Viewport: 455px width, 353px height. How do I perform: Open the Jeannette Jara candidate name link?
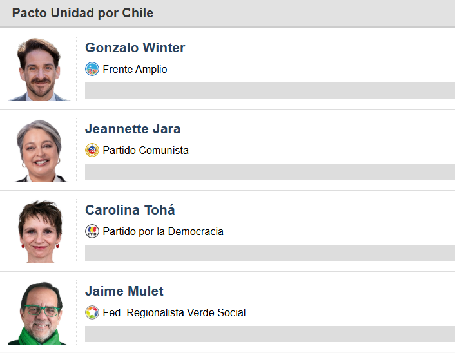coord(133,129)
